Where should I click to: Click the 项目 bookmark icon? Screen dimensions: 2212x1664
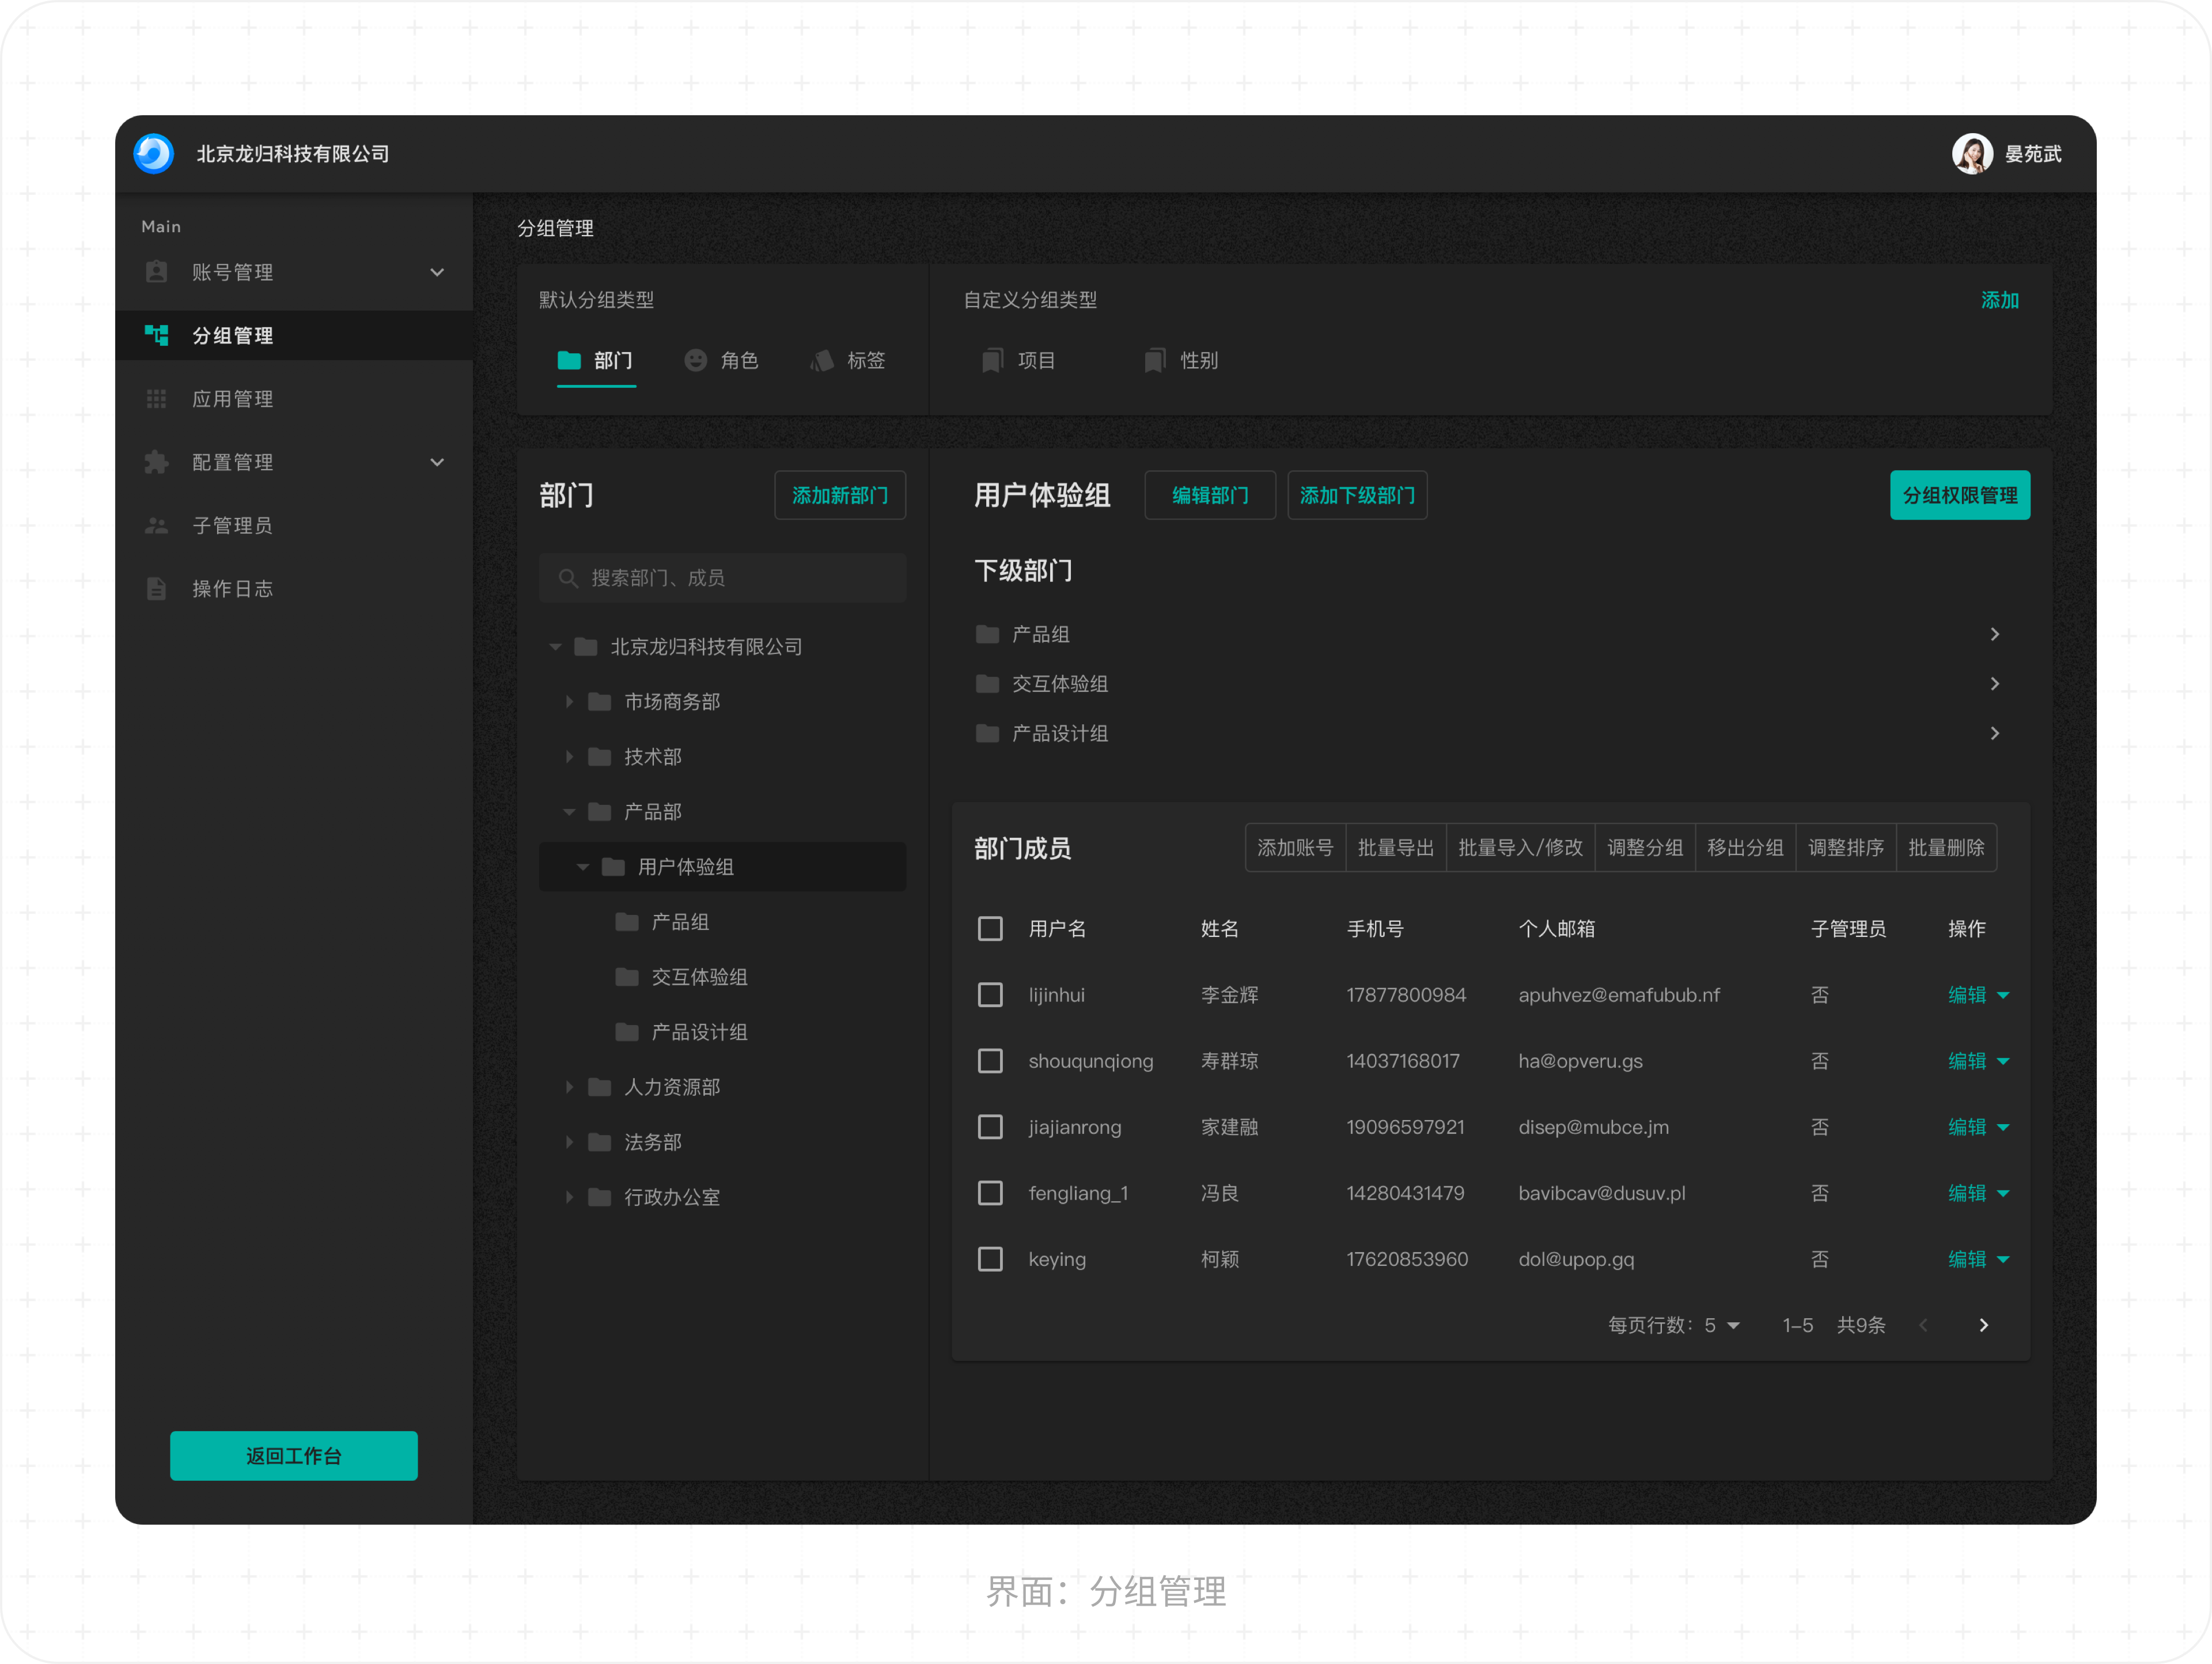[x=992, y=360]
